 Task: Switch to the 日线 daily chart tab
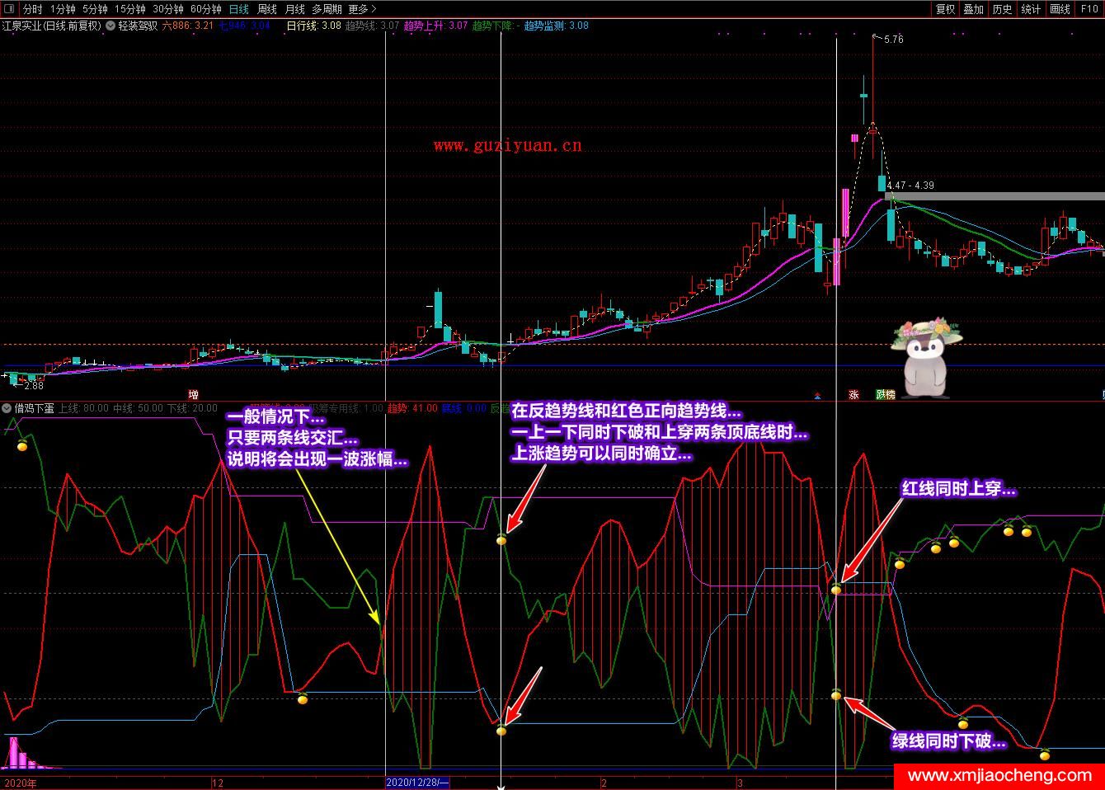[238, 9]
